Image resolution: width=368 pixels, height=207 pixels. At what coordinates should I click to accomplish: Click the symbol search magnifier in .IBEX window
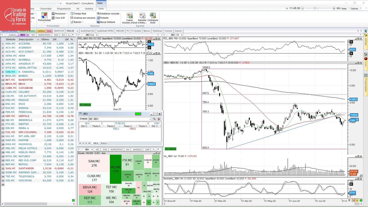pos(155,119)
